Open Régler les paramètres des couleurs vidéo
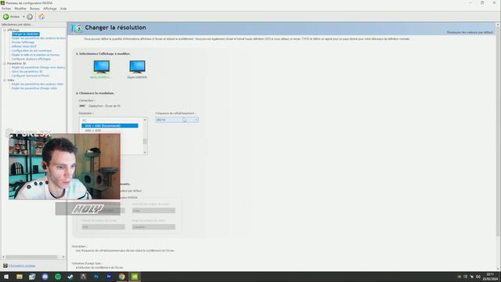This screenshot has height=282, width=501. (38, 84)
